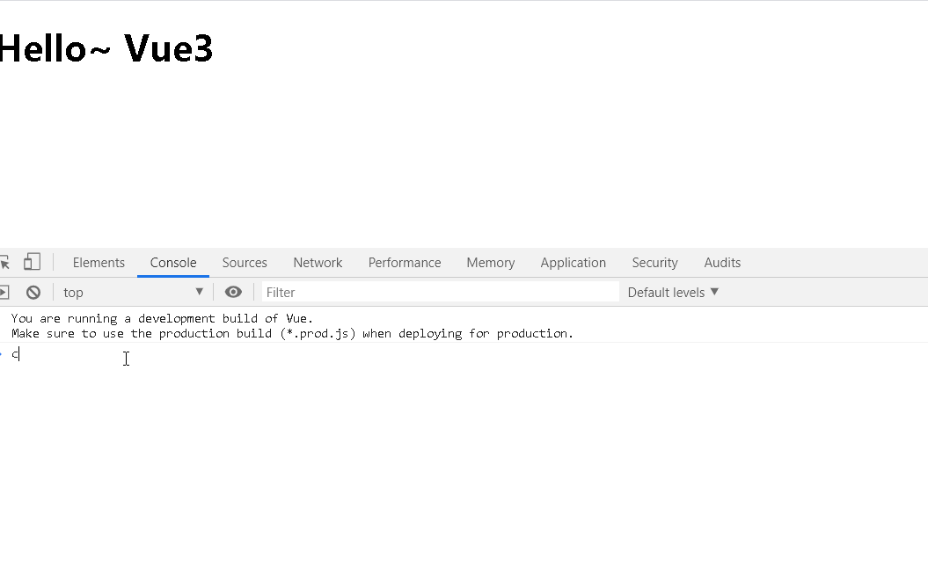This screenshot has width=928, height=566.
Task: Open the Sources tab
Action: click(245, 262)
